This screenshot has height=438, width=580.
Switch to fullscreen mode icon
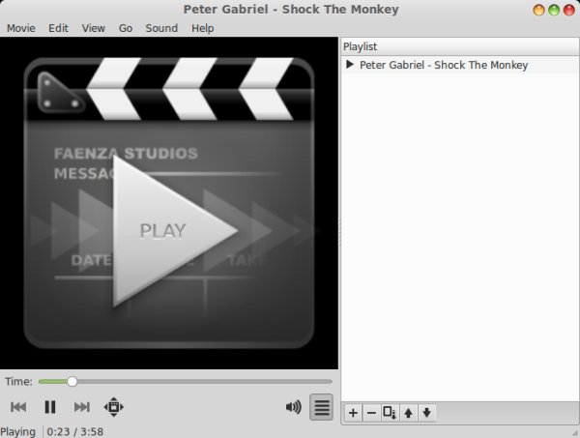(113, 407)
